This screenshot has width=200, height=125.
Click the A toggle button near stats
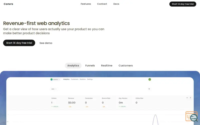187,98
